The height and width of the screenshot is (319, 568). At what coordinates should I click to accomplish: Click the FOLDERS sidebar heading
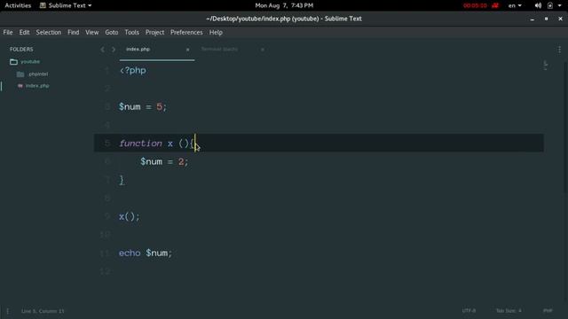pyautogui.click(x=21, y=50)
